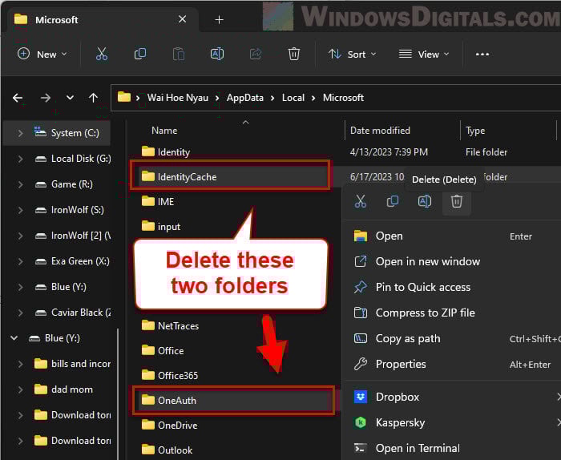This screenshot has height=460, width=561.
Task: Click the Cut scissors icon in the toolbar
Action: click(x=102, y=54)
